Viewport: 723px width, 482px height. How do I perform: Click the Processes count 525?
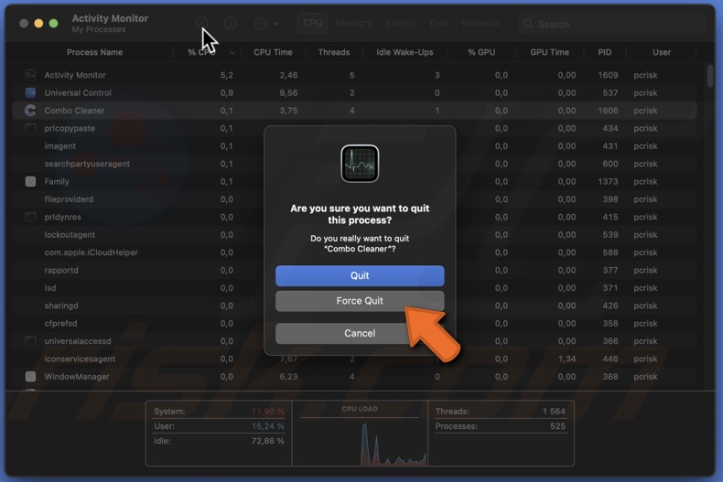(557, 426)
